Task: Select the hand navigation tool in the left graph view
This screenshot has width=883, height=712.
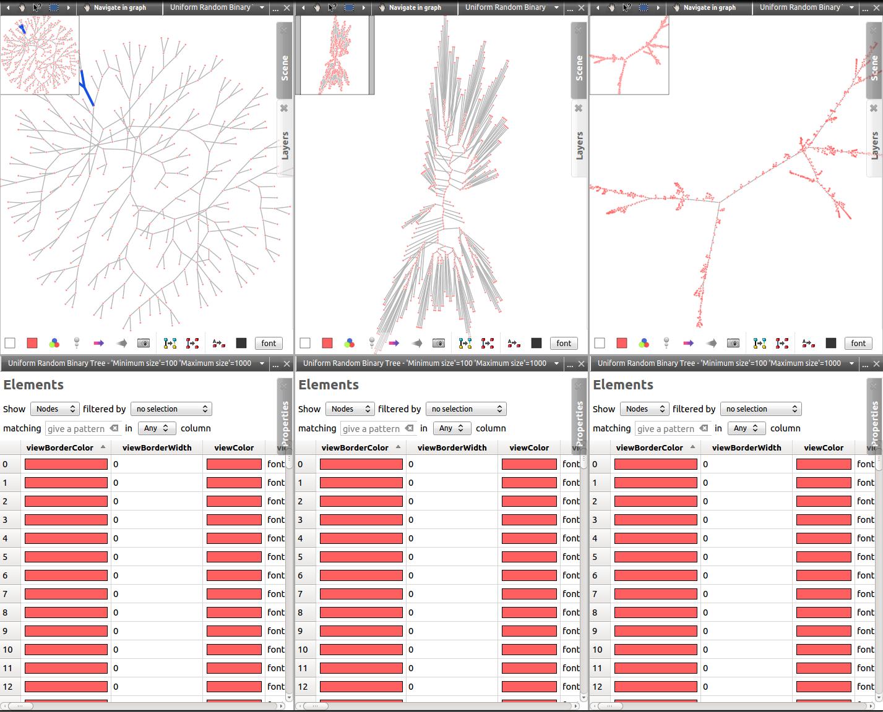Action: [x=22, y=7]
